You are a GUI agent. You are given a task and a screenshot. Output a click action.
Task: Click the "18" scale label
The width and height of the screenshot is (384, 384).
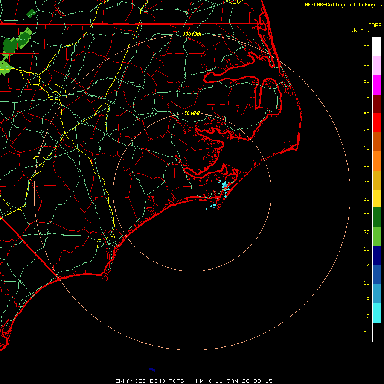pos(367,249)
